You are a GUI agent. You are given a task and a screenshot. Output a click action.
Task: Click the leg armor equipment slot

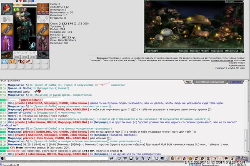point(43,43)
